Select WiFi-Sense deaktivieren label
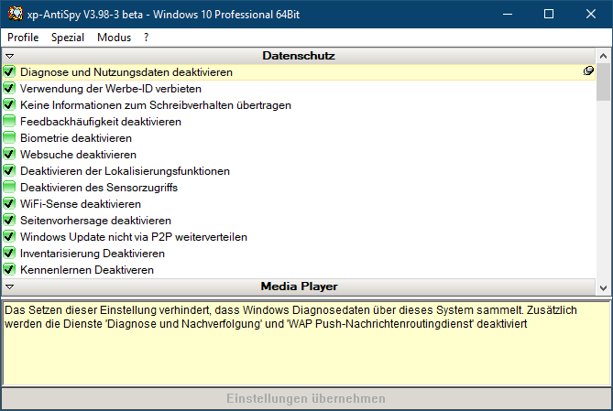This screenshot has height=411, width=613. click(x=81, y=204)
